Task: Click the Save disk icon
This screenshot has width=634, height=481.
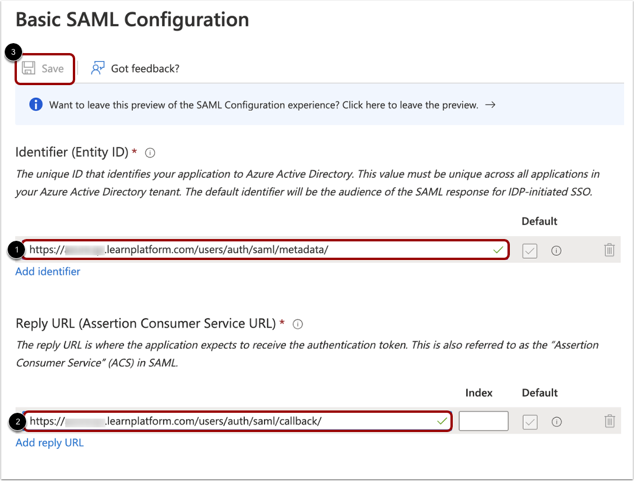Action: tap(29, 68)
